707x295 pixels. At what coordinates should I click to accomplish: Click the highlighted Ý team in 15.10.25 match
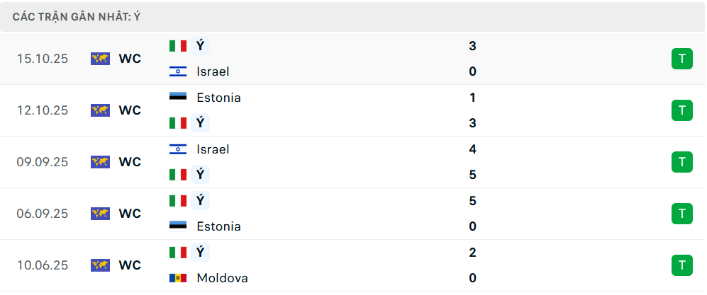(x=201, y=46)
